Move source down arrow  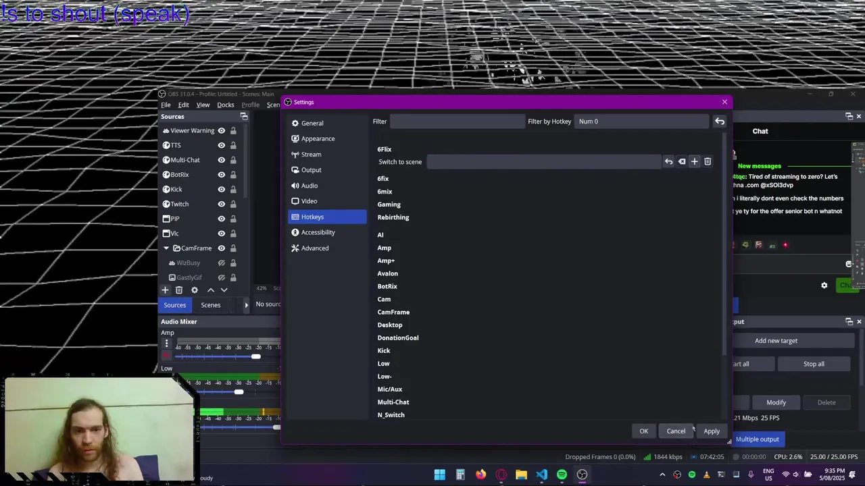coord(224,290)
